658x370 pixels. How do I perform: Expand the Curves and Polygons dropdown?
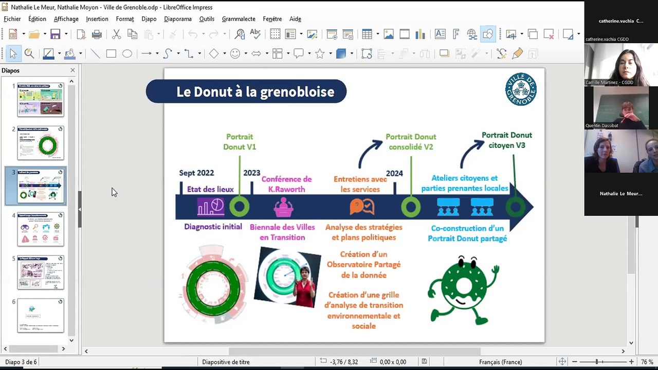coord(178,53)
